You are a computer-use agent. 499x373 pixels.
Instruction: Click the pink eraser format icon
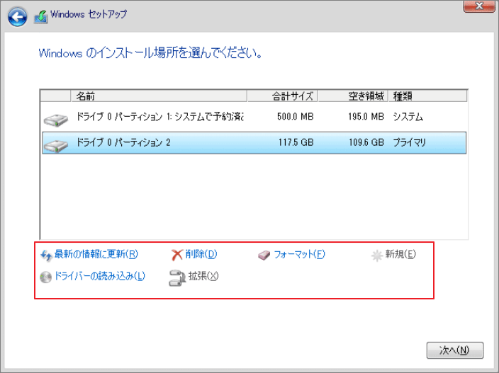[264, 256]
